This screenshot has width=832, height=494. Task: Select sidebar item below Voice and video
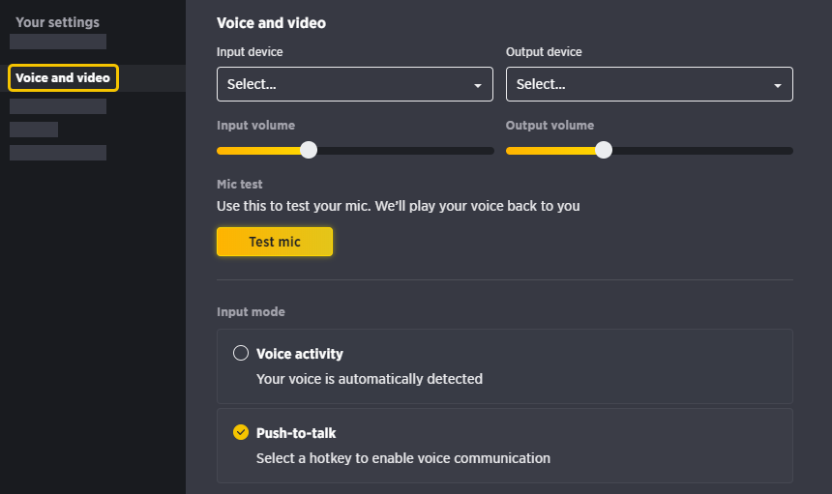58,106
